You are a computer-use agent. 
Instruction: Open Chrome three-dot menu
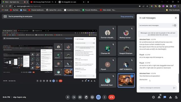(178, 6)
